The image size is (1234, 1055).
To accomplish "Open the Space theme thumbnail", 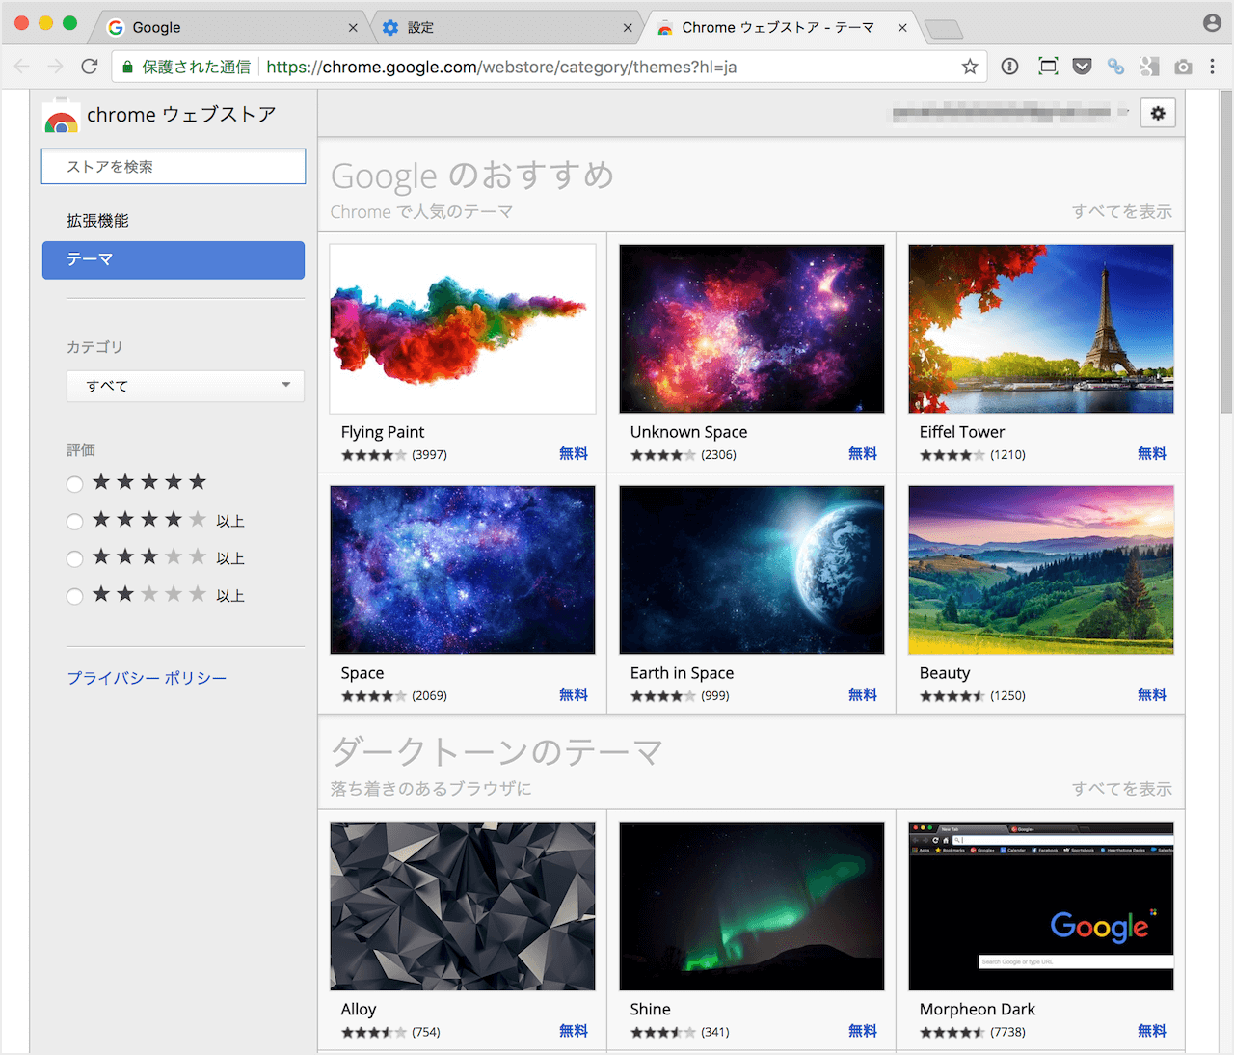I will coord(463,570).
